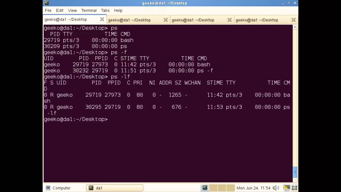Close the fourth terminal tab

294,20
